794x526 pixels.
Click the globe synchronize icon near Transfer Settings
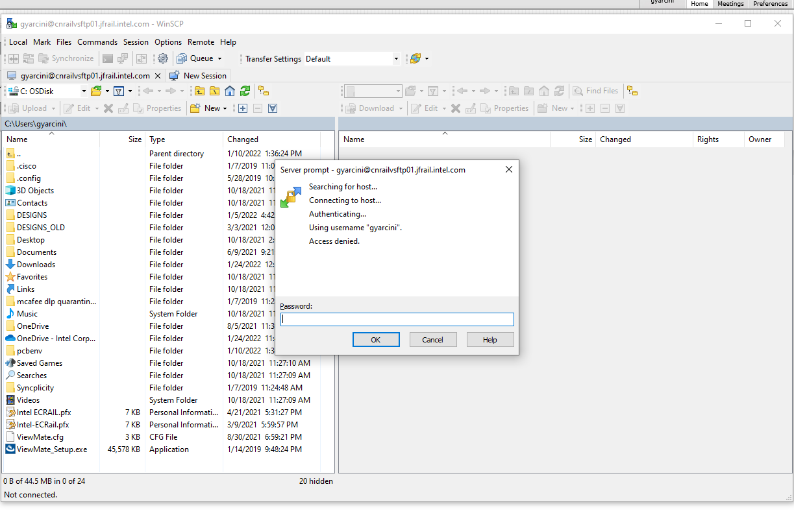415,58
